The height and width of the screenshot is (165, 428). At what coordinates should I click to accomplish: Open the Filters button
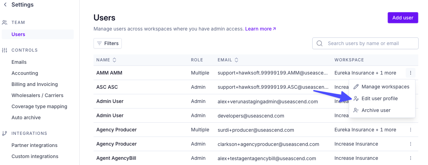[x=107, y=43]
